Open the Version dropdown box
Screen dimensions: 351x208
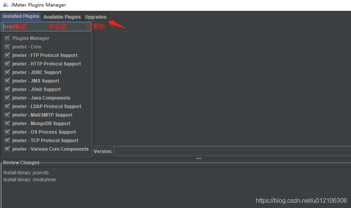[232, 151]
